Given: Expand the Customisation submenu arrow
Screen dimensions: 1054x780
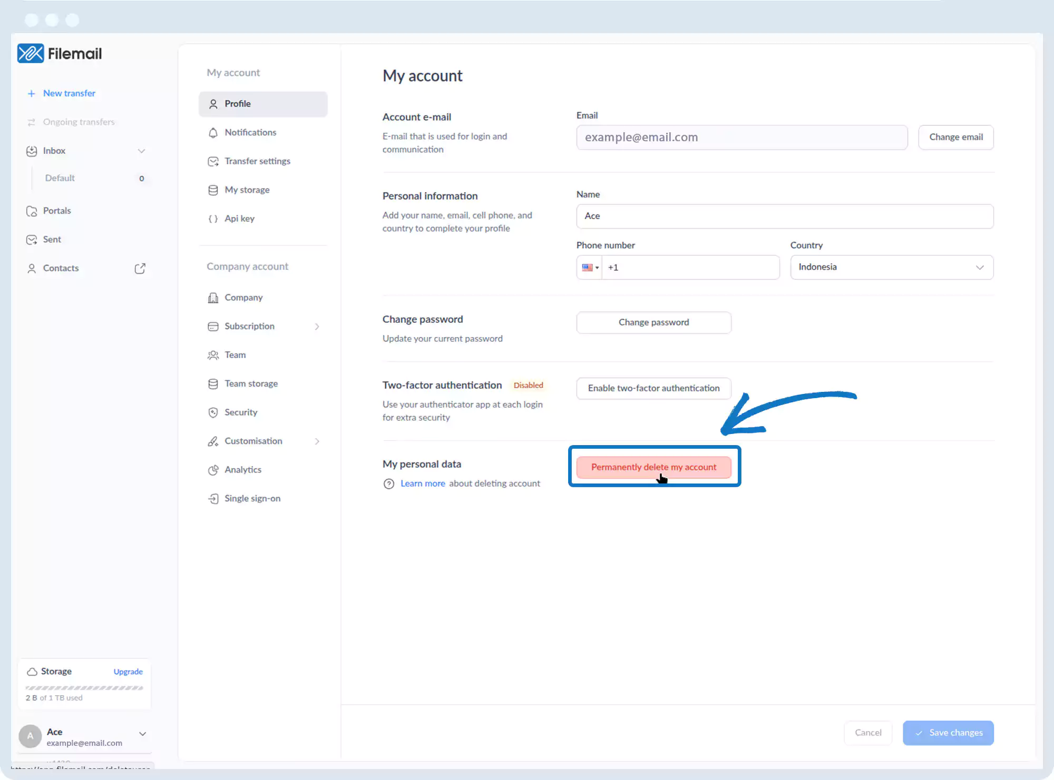Looking at the screenshot, I should pos(317,441).
